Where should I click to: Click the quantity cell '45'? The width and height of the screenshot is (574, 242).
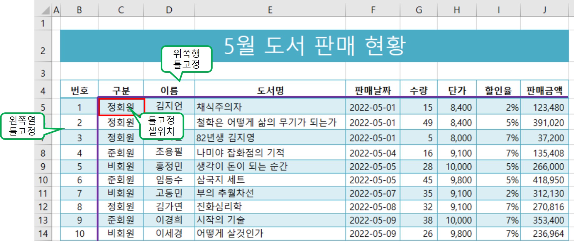[419, 180]
